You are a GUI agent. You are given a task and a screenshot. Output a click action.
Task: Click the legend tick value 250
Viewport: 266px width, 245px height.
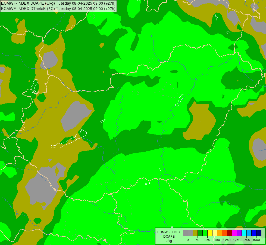[x=207, y=240]
